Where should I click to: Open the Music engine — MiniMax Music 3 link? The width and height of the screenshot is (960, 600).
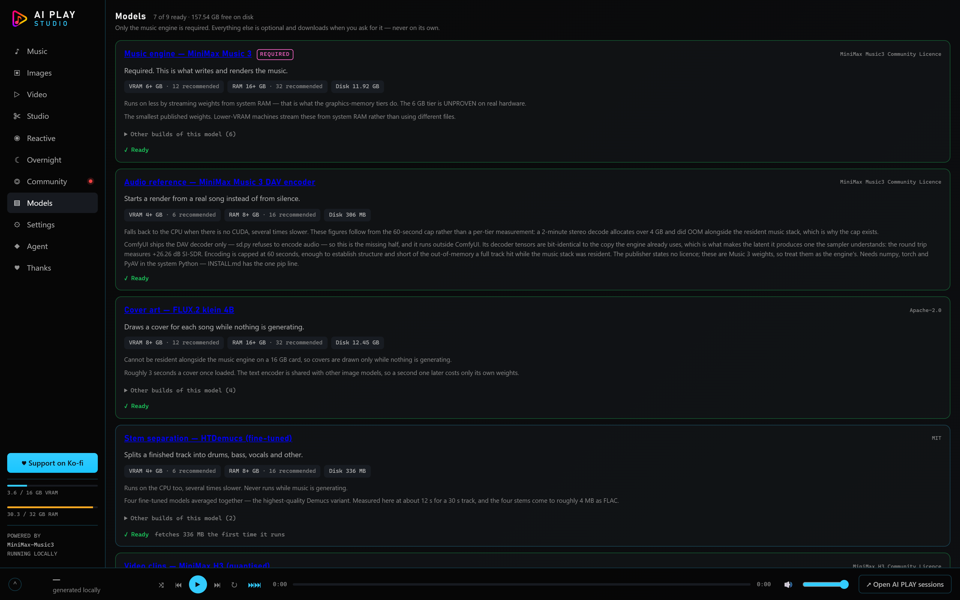pos(187,54)
